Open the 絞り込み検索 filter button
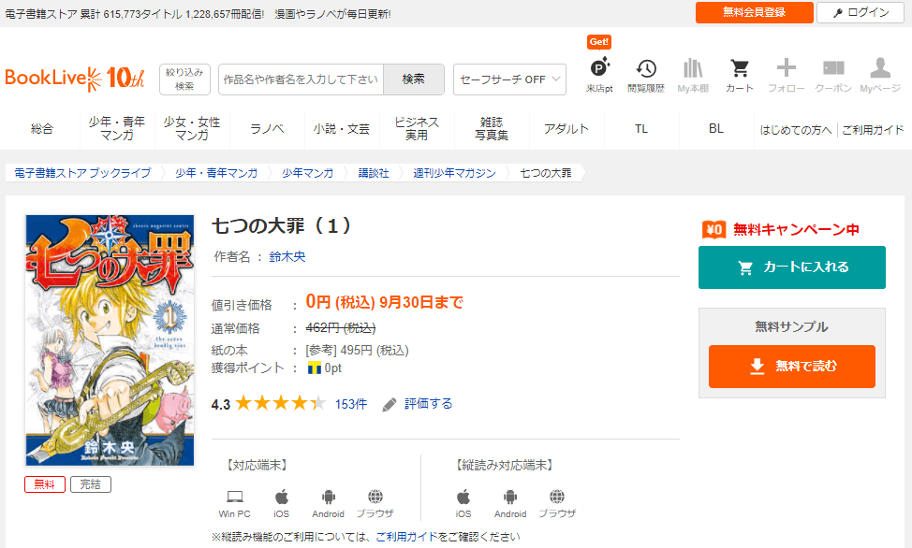Viewport: 912px width, 548px height. 185,79
